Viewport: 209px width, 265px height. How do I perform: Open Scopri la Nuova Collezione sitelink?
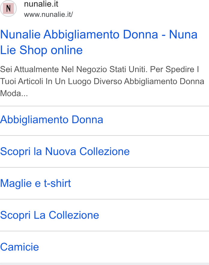pyautogui.click(x=65, y=151)
